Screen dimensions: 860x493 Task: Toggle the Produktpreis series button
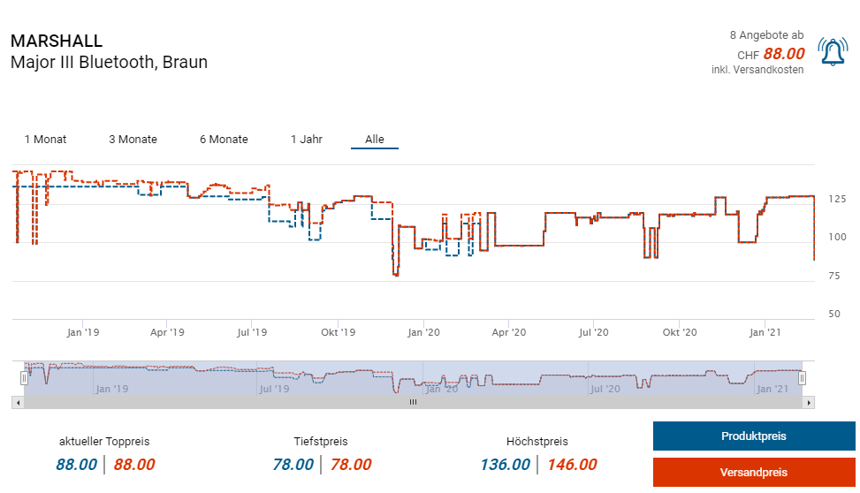(753, 436)
